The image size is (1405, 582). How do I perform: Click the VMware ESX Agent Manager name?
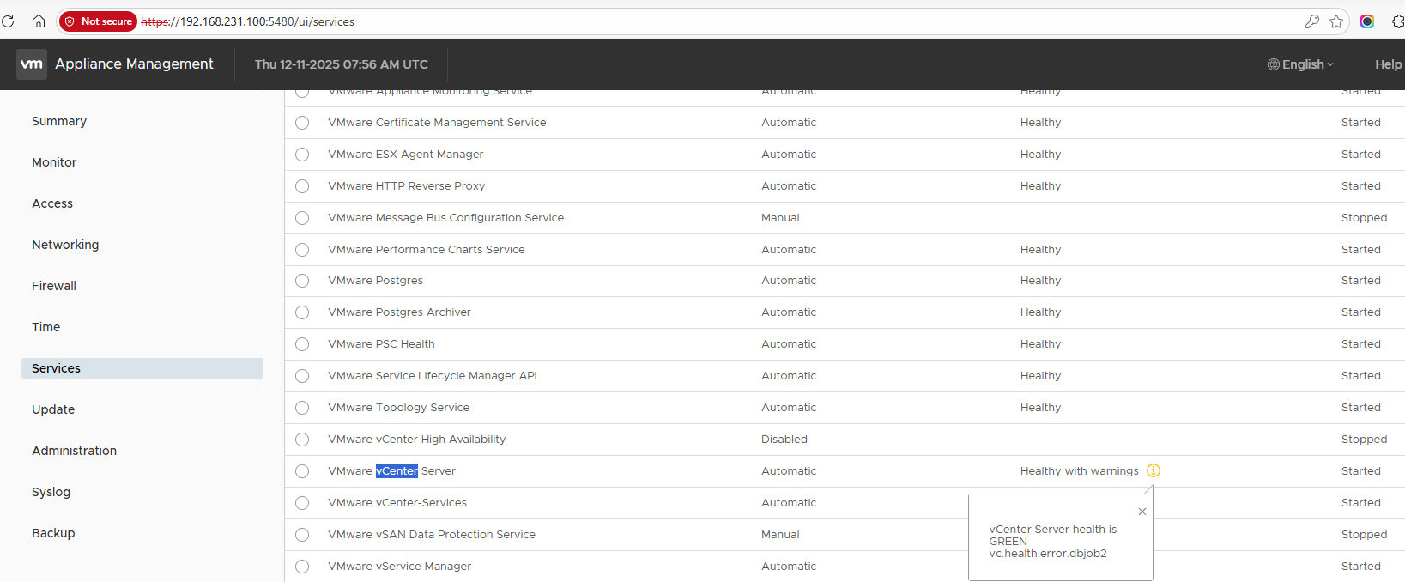pyautogui.click(x=405, y=155)
